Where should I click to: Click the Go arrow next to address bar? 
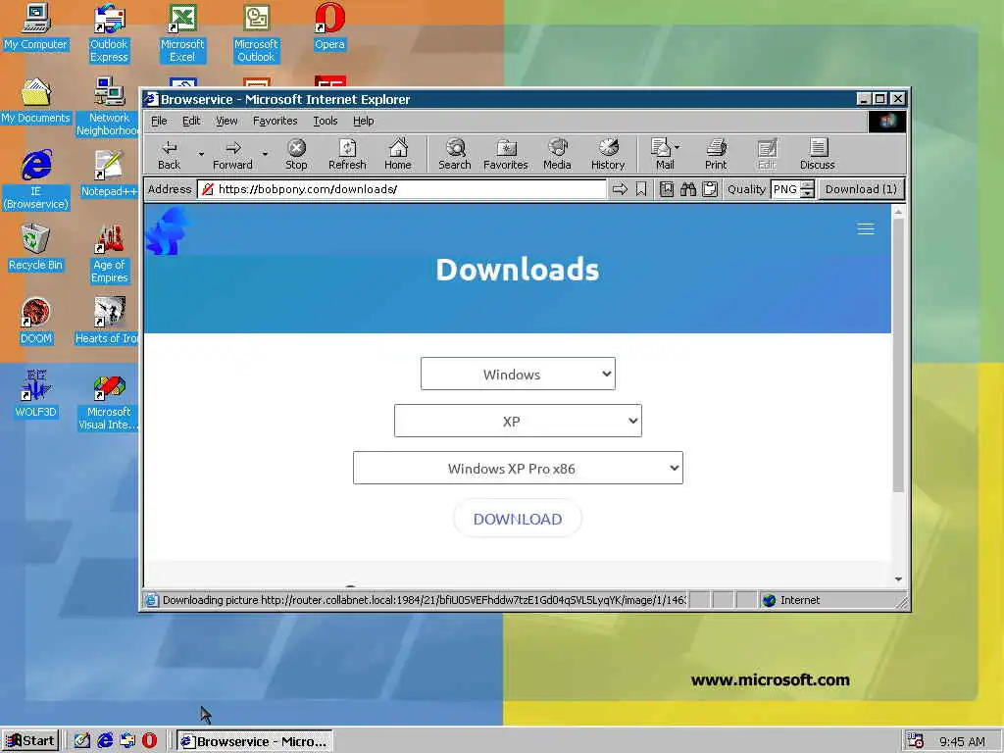coord(620,189)
